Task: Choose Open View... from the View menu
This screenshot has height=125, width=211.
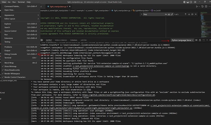Action: click(x=20, y=10)
